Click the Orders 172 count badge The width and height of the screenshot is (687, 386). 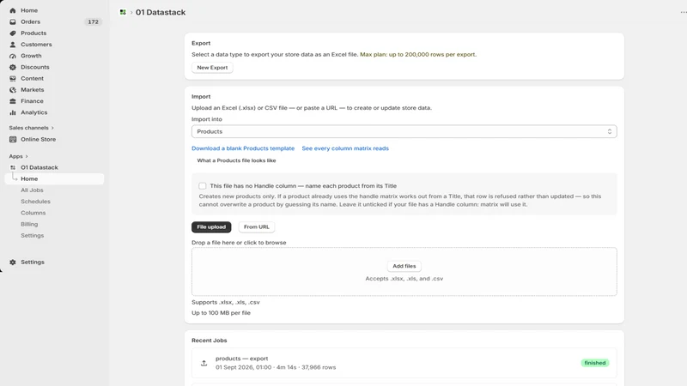[93, 22]
